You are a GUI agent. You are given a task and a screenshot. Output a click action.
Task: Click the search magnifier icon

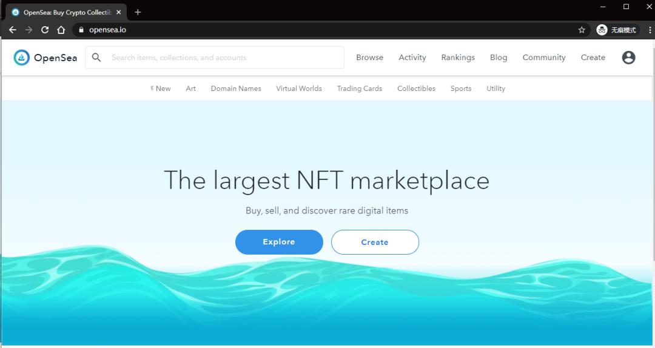[x=96, y=57]
